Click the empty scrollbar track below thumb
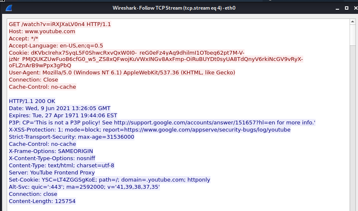 coord(353,126)
